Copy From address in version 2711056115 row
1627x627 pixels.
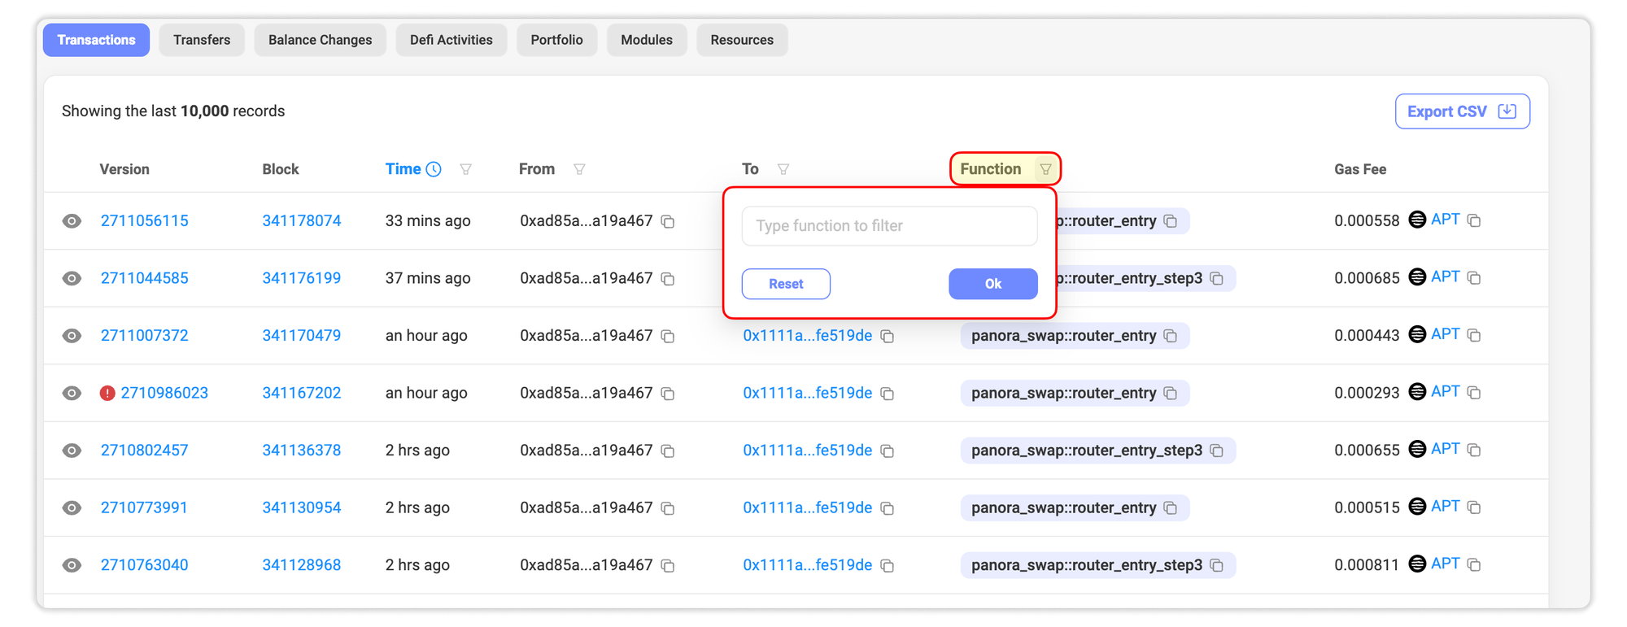click(668, 221)
